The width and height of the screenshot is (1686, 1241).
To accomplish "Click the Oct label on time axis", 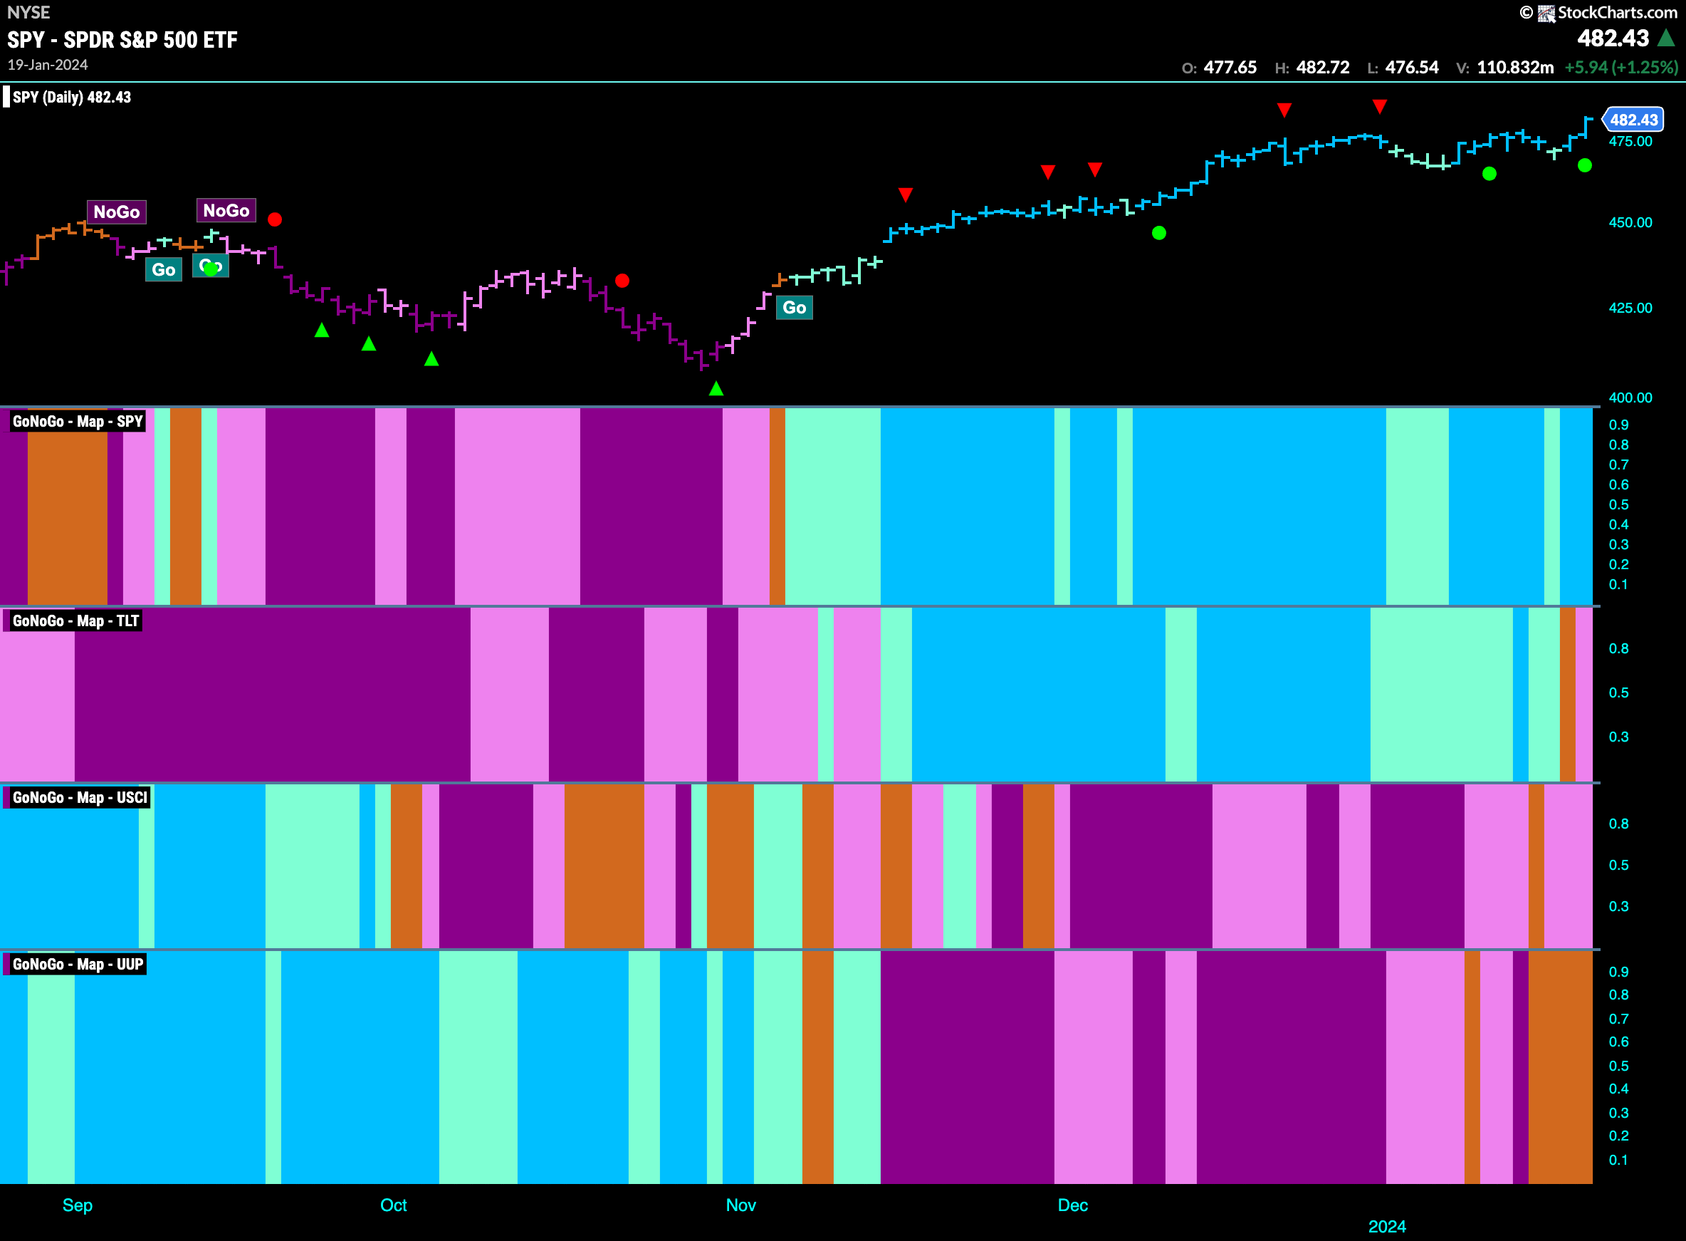I will (393, 1205).
